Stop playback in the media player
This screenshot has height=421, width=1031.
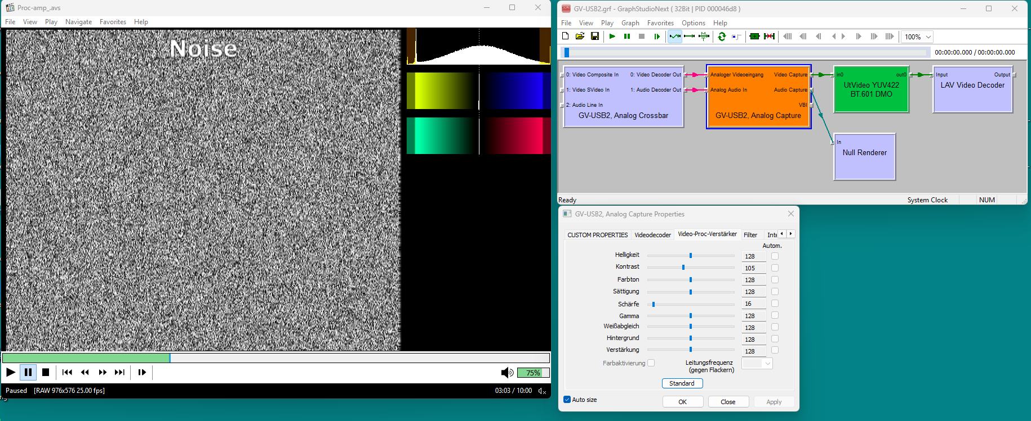click(x=46, y=372)
